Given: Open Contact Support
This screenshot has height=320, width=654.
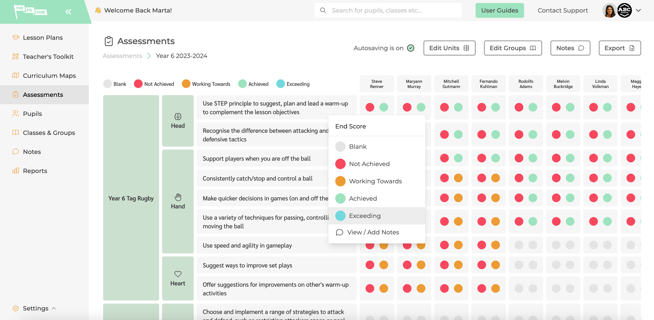Looking at the screenshot, I should pyautogui.click(x=563, y=10).
